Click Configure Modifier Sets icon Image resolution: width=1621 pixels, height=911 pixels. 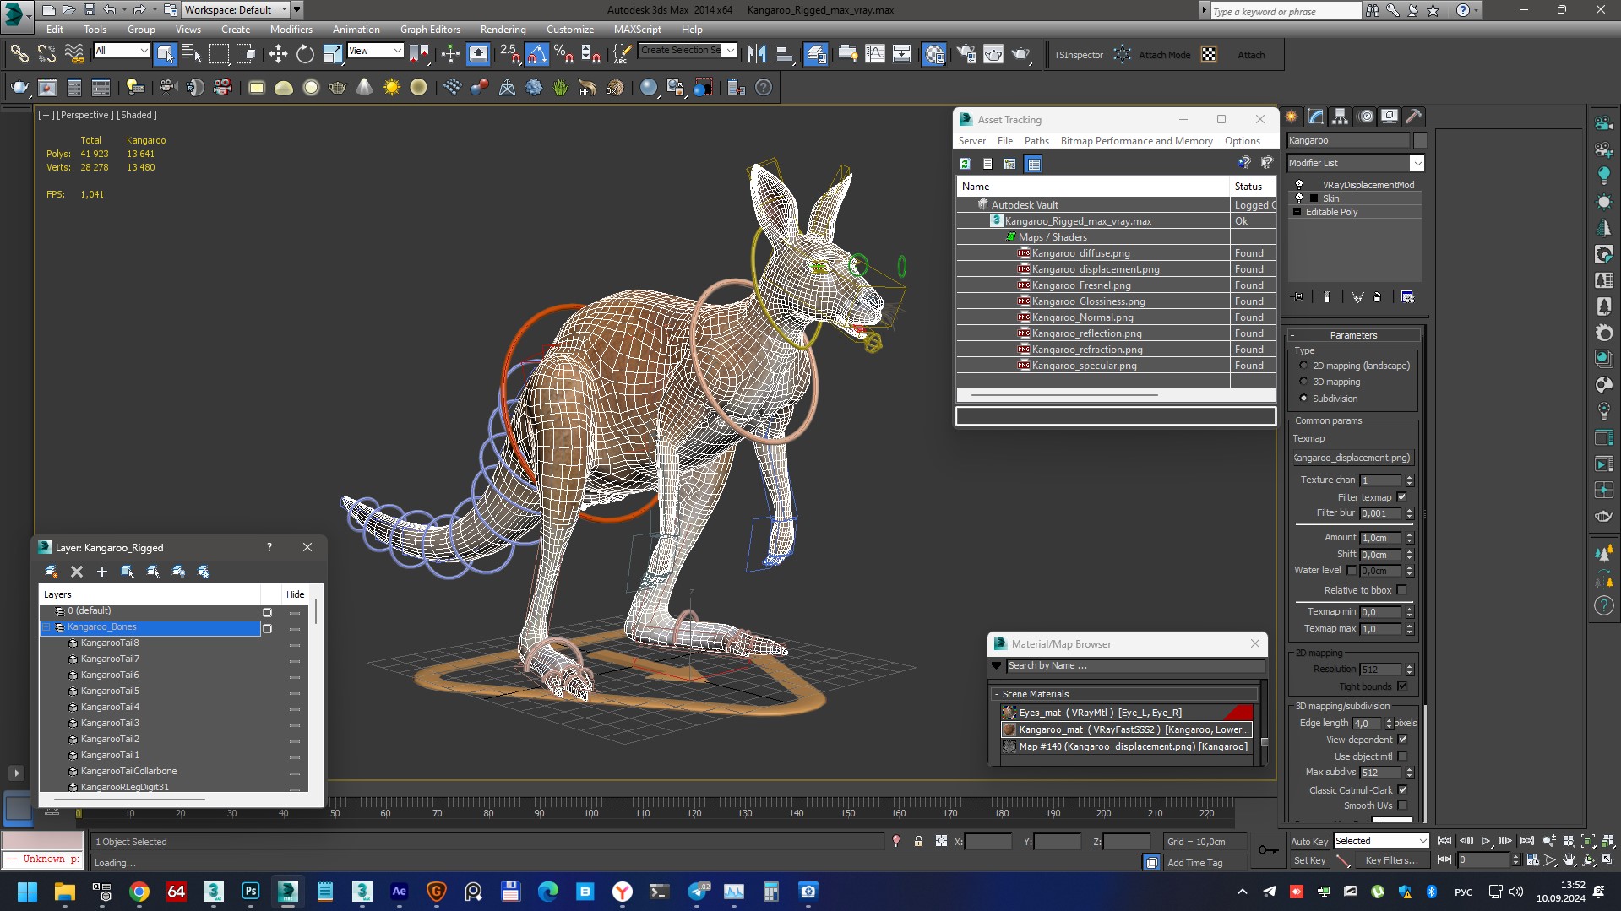1407,297
